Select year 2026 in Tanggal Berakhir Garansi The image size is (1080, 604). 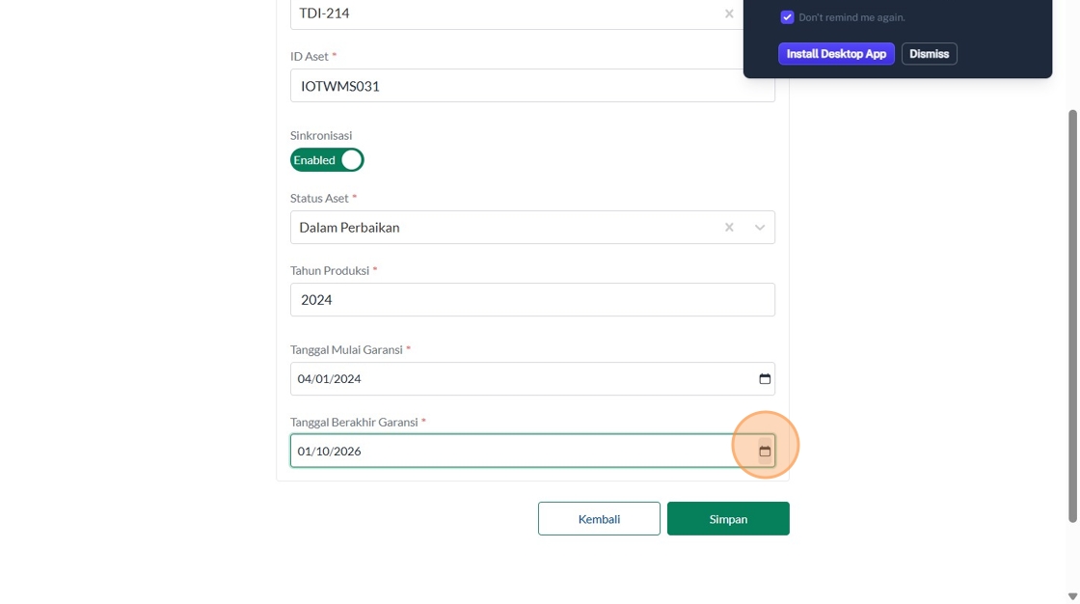pyautogui.click(x=347, y=452)
